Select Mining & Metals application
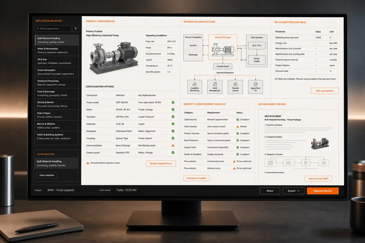The image size is (365, 243). point(57,104)
